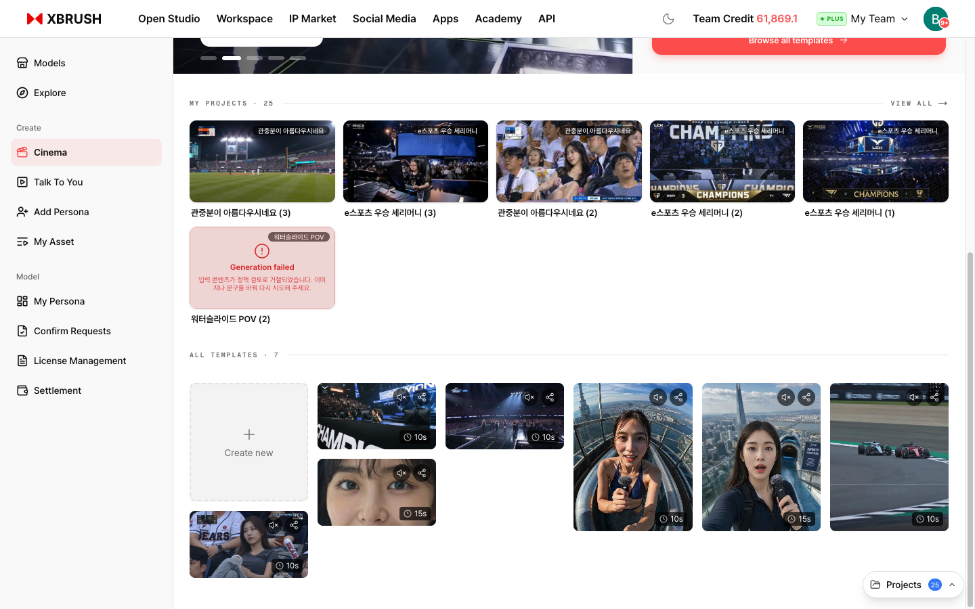Viewport: 975px width, 609px height.
Task: Unmute the racing cars template
Action: coord(914,397)
